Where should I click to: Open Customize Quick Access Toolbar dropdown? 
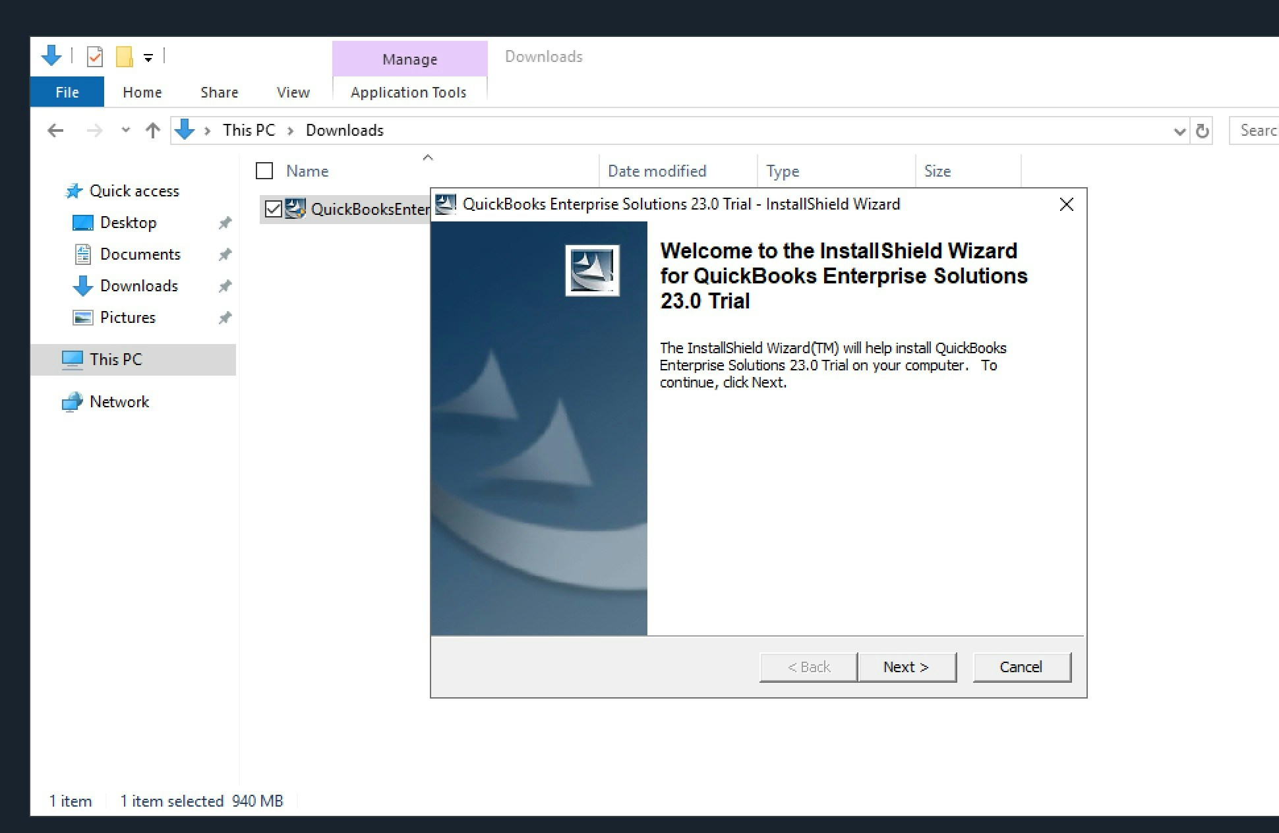148,58
